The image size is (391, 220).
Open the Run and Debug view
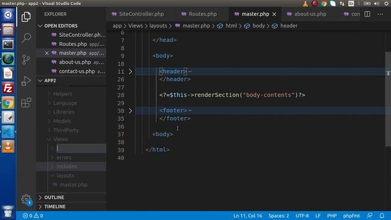26,81
